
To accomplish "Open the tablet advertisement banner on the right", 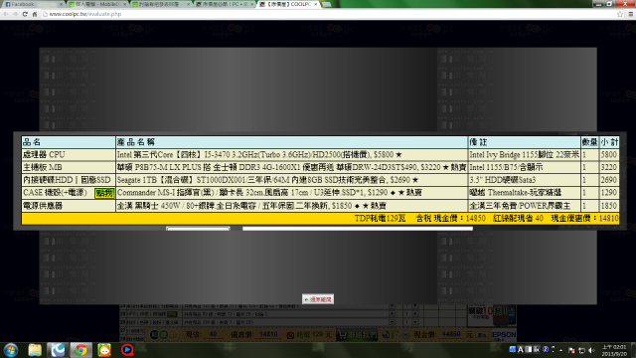I will point(492,315).
